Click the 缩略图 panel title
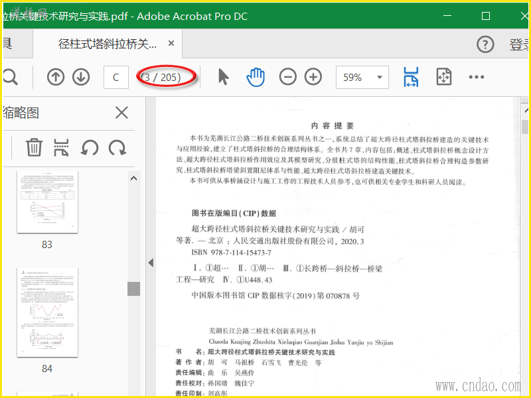The image size is (531, 398). click(x=21, y=113)
